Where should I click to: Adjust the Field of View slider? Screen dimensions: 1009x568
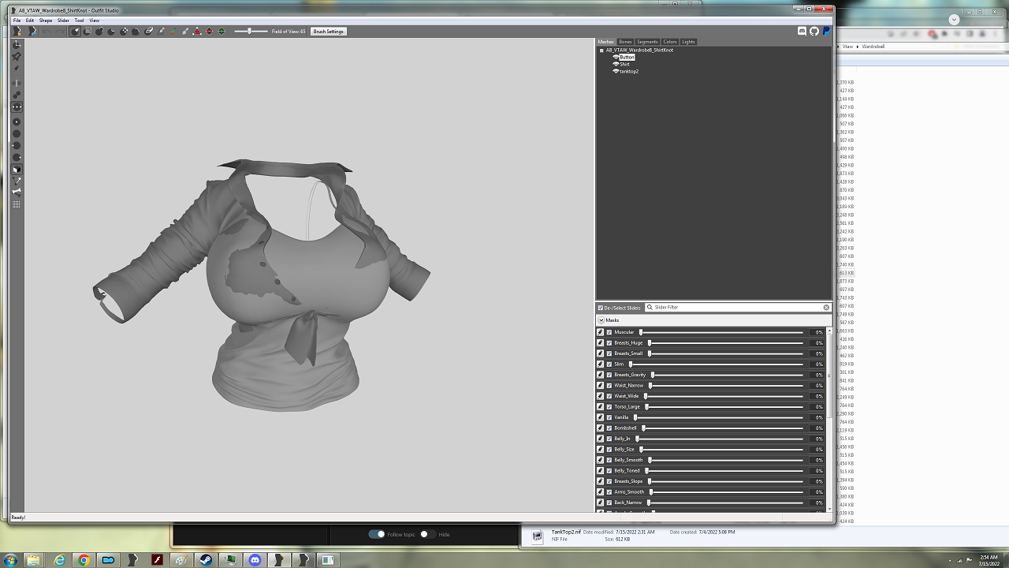[251, 32]
